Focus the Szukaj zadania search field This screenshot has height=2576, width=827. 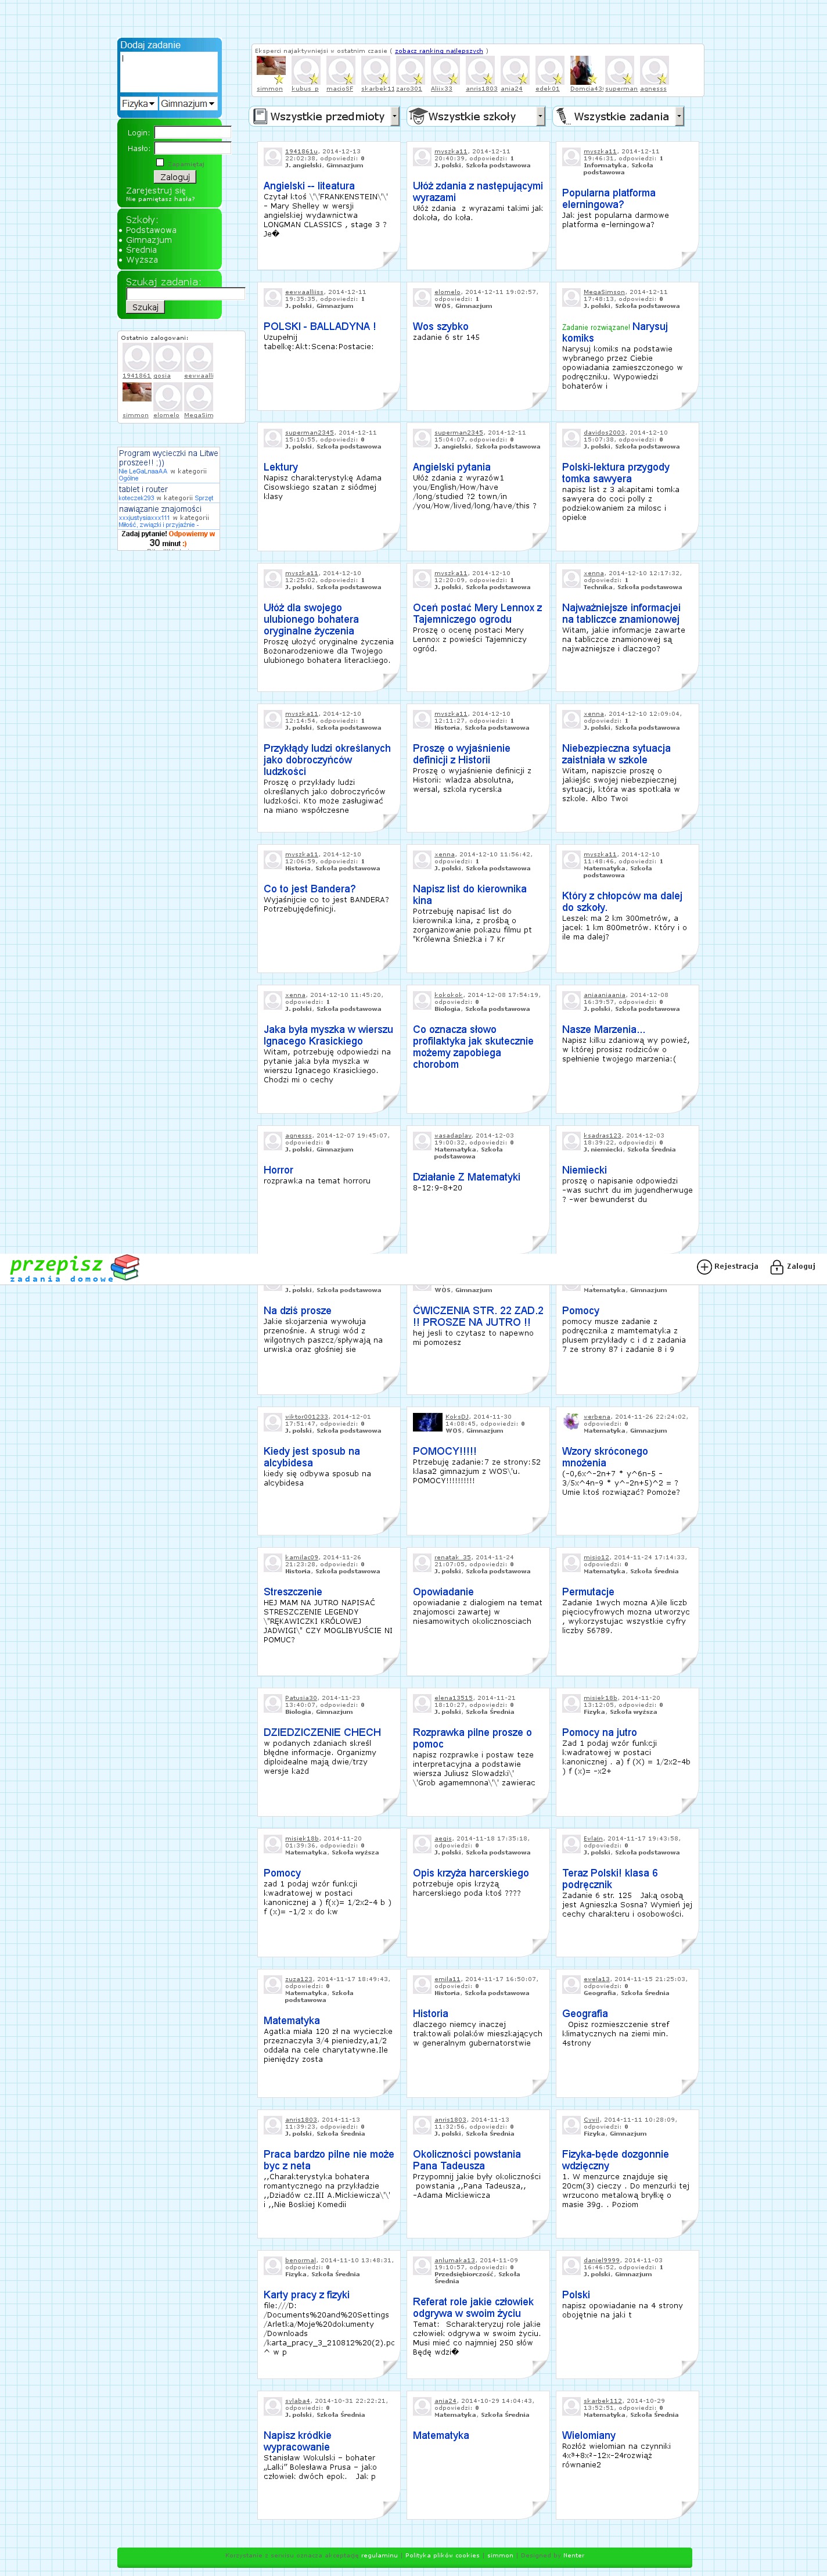coord(186,294)
